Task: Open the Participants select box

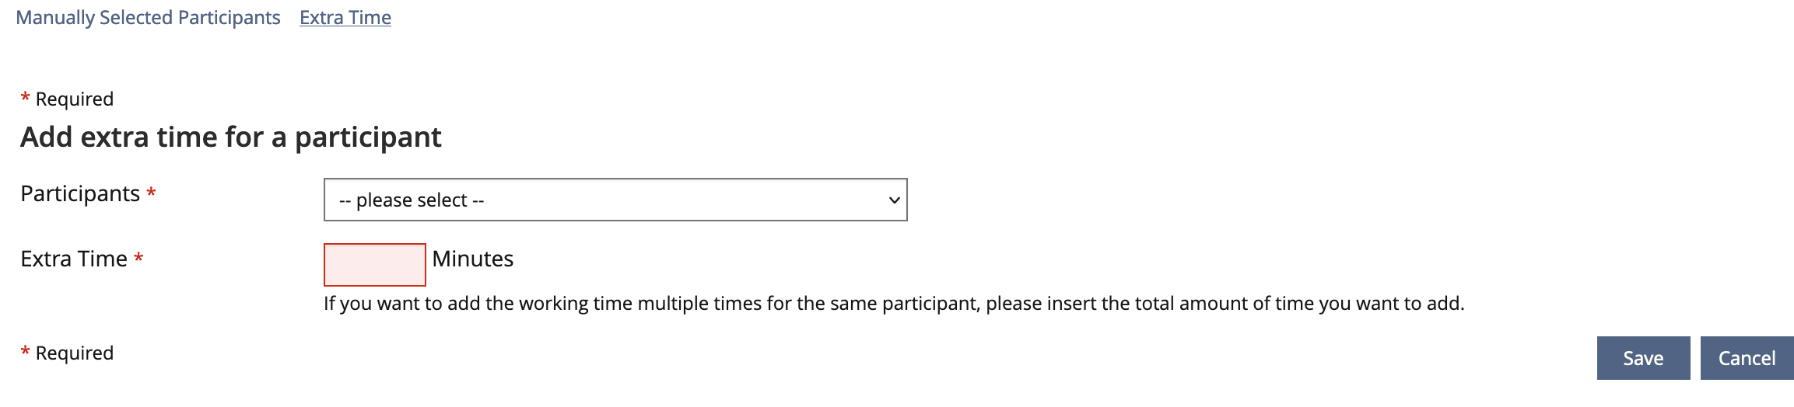Action: (x=615, y=200)
